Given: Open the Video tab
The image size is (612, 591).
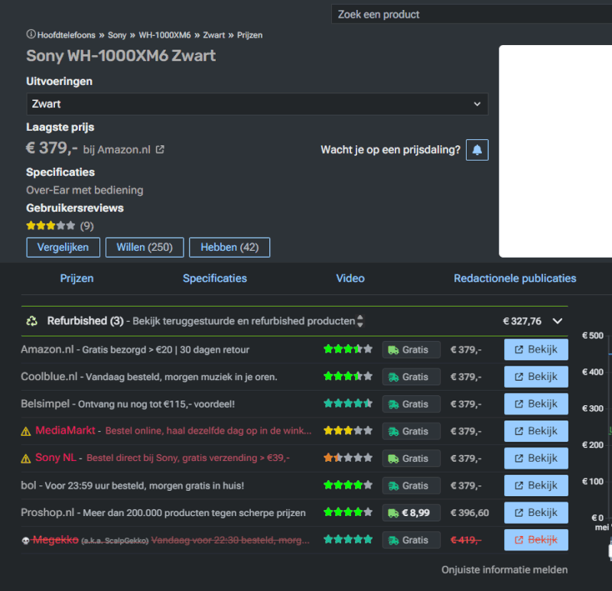Looking at the screenshot, I should [x=350, y=278].
